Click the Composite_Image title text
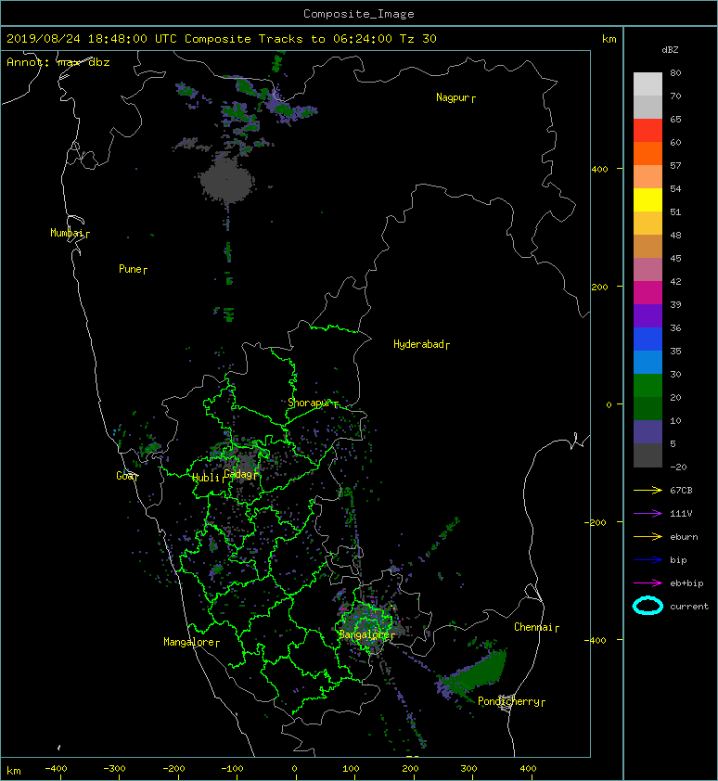 359,14
